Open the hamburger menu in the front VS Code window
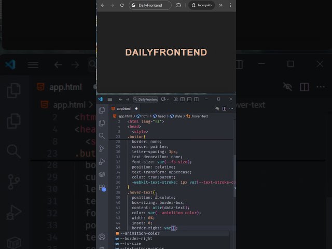Screen dimensions: 332x249 [110, 99]
